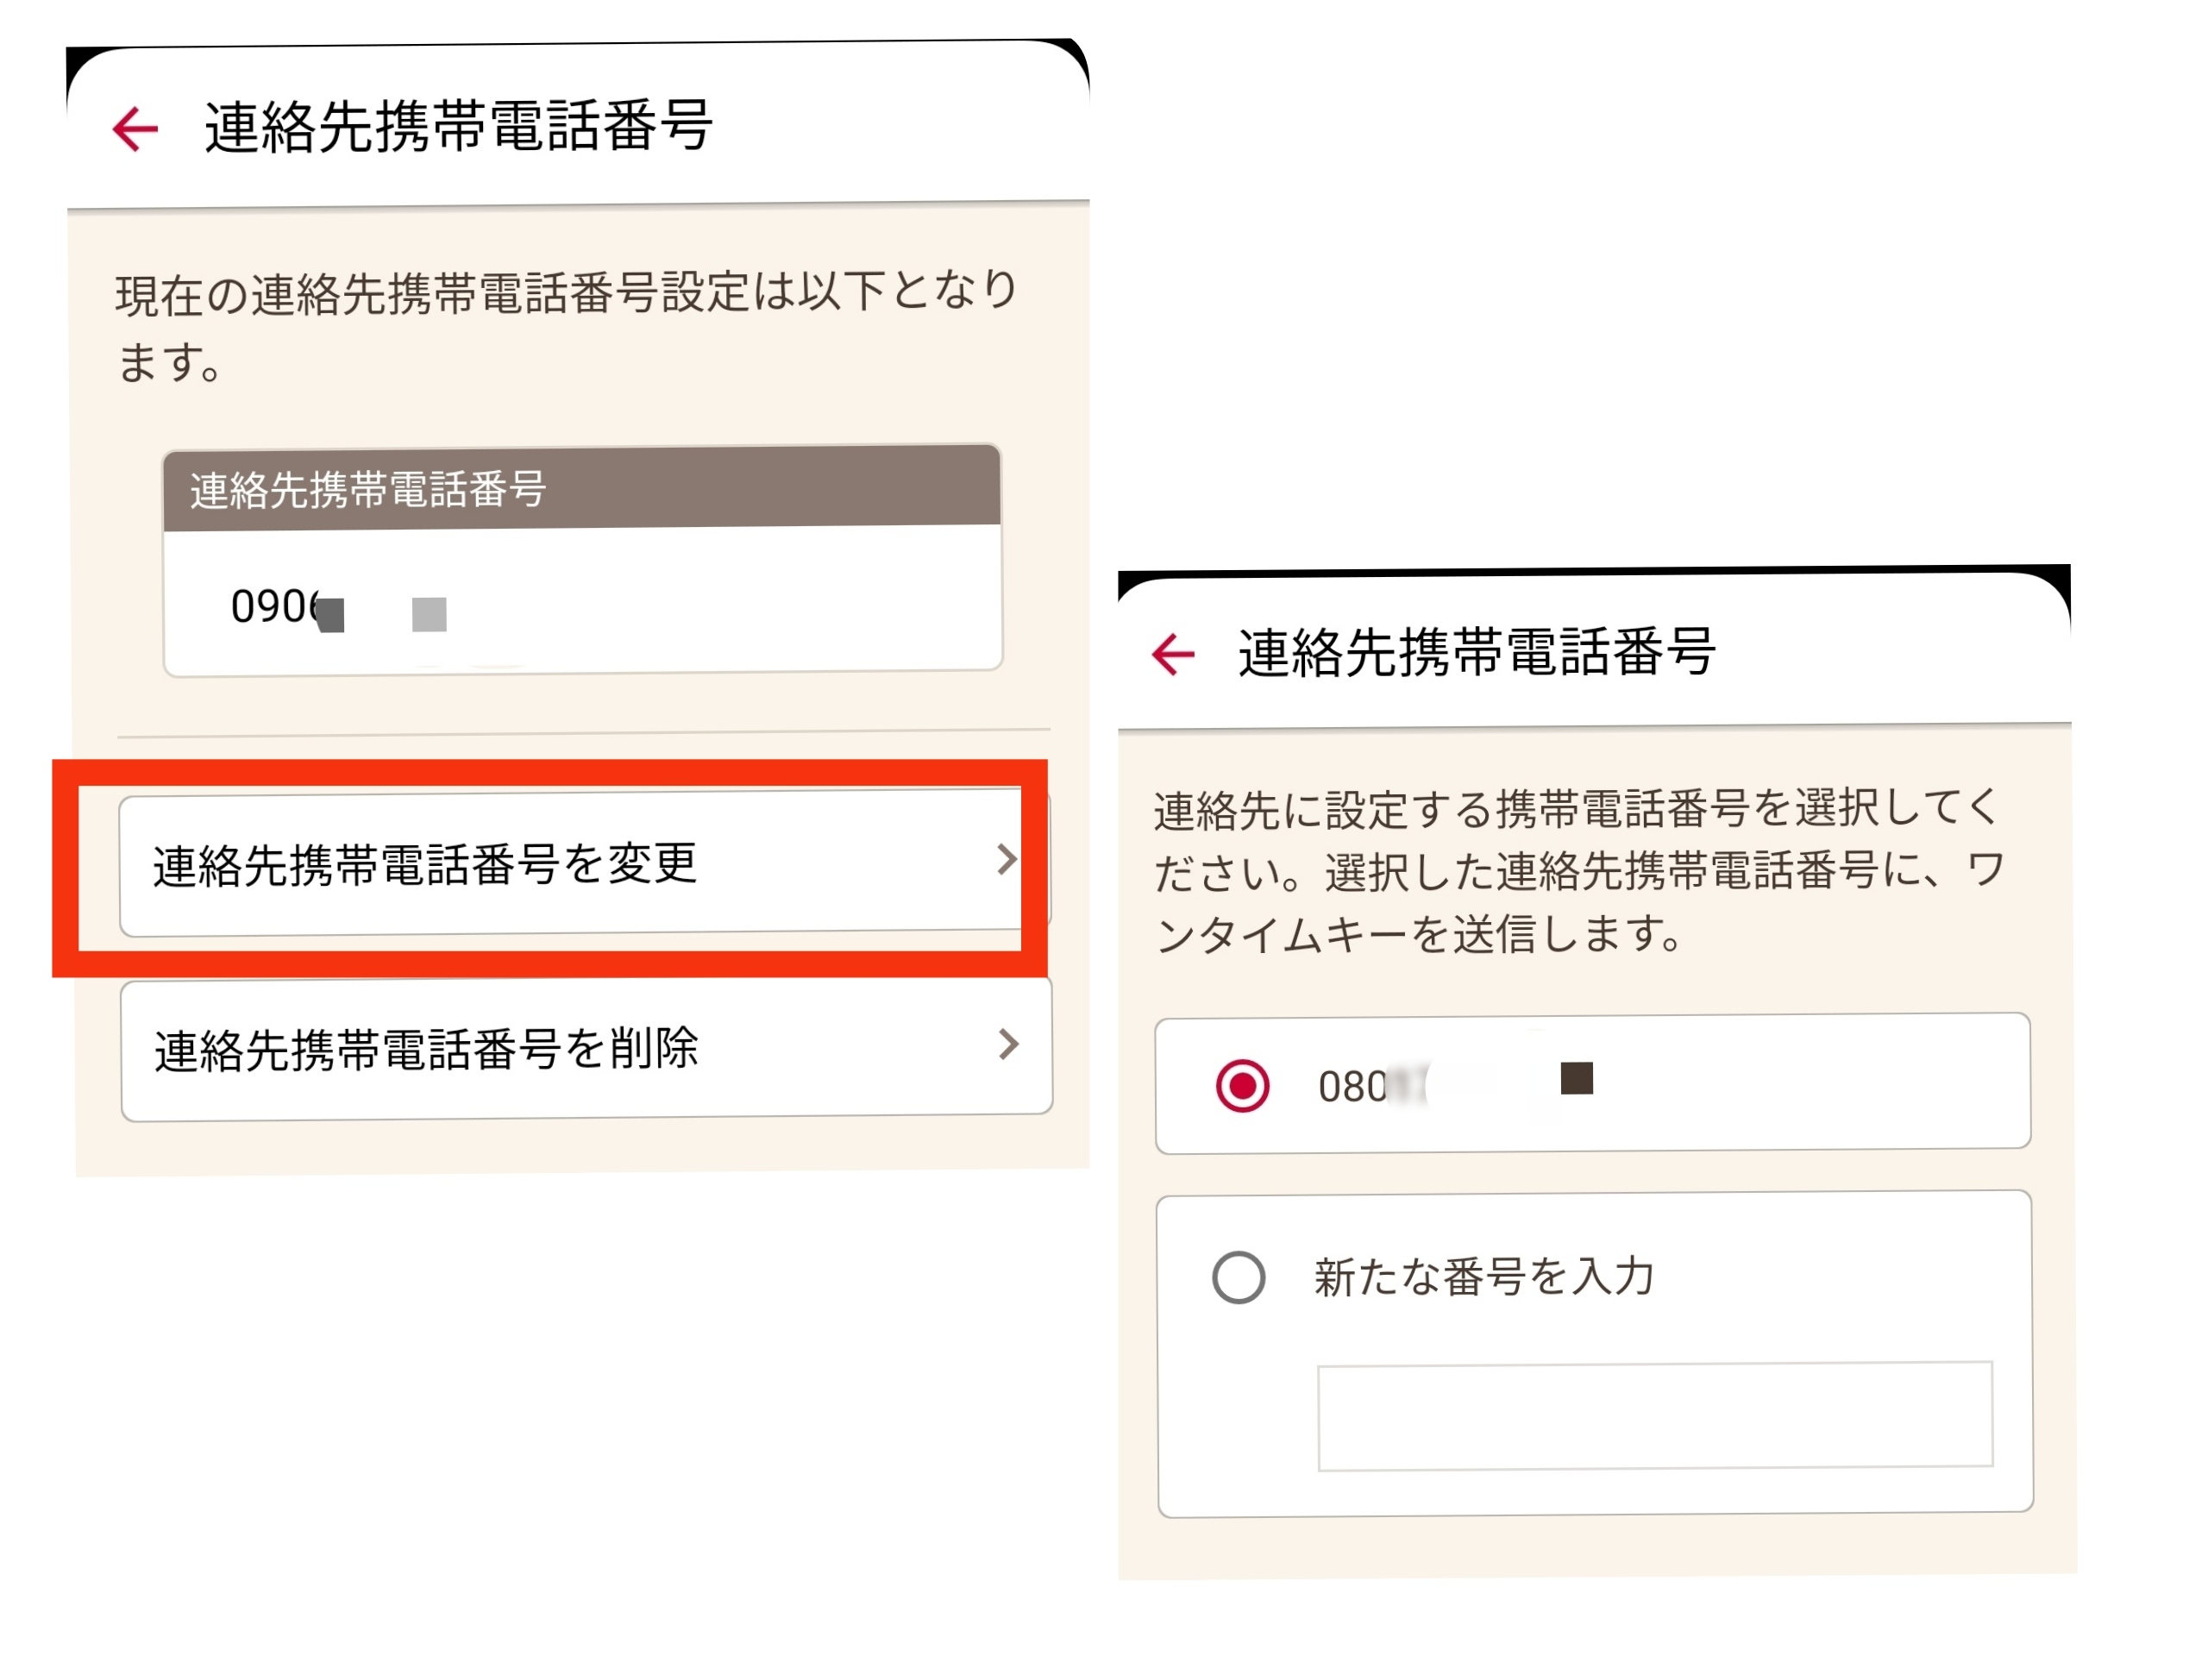Click the 080 phone number text
2208x1656 pixels.
coord(1352,1086)
